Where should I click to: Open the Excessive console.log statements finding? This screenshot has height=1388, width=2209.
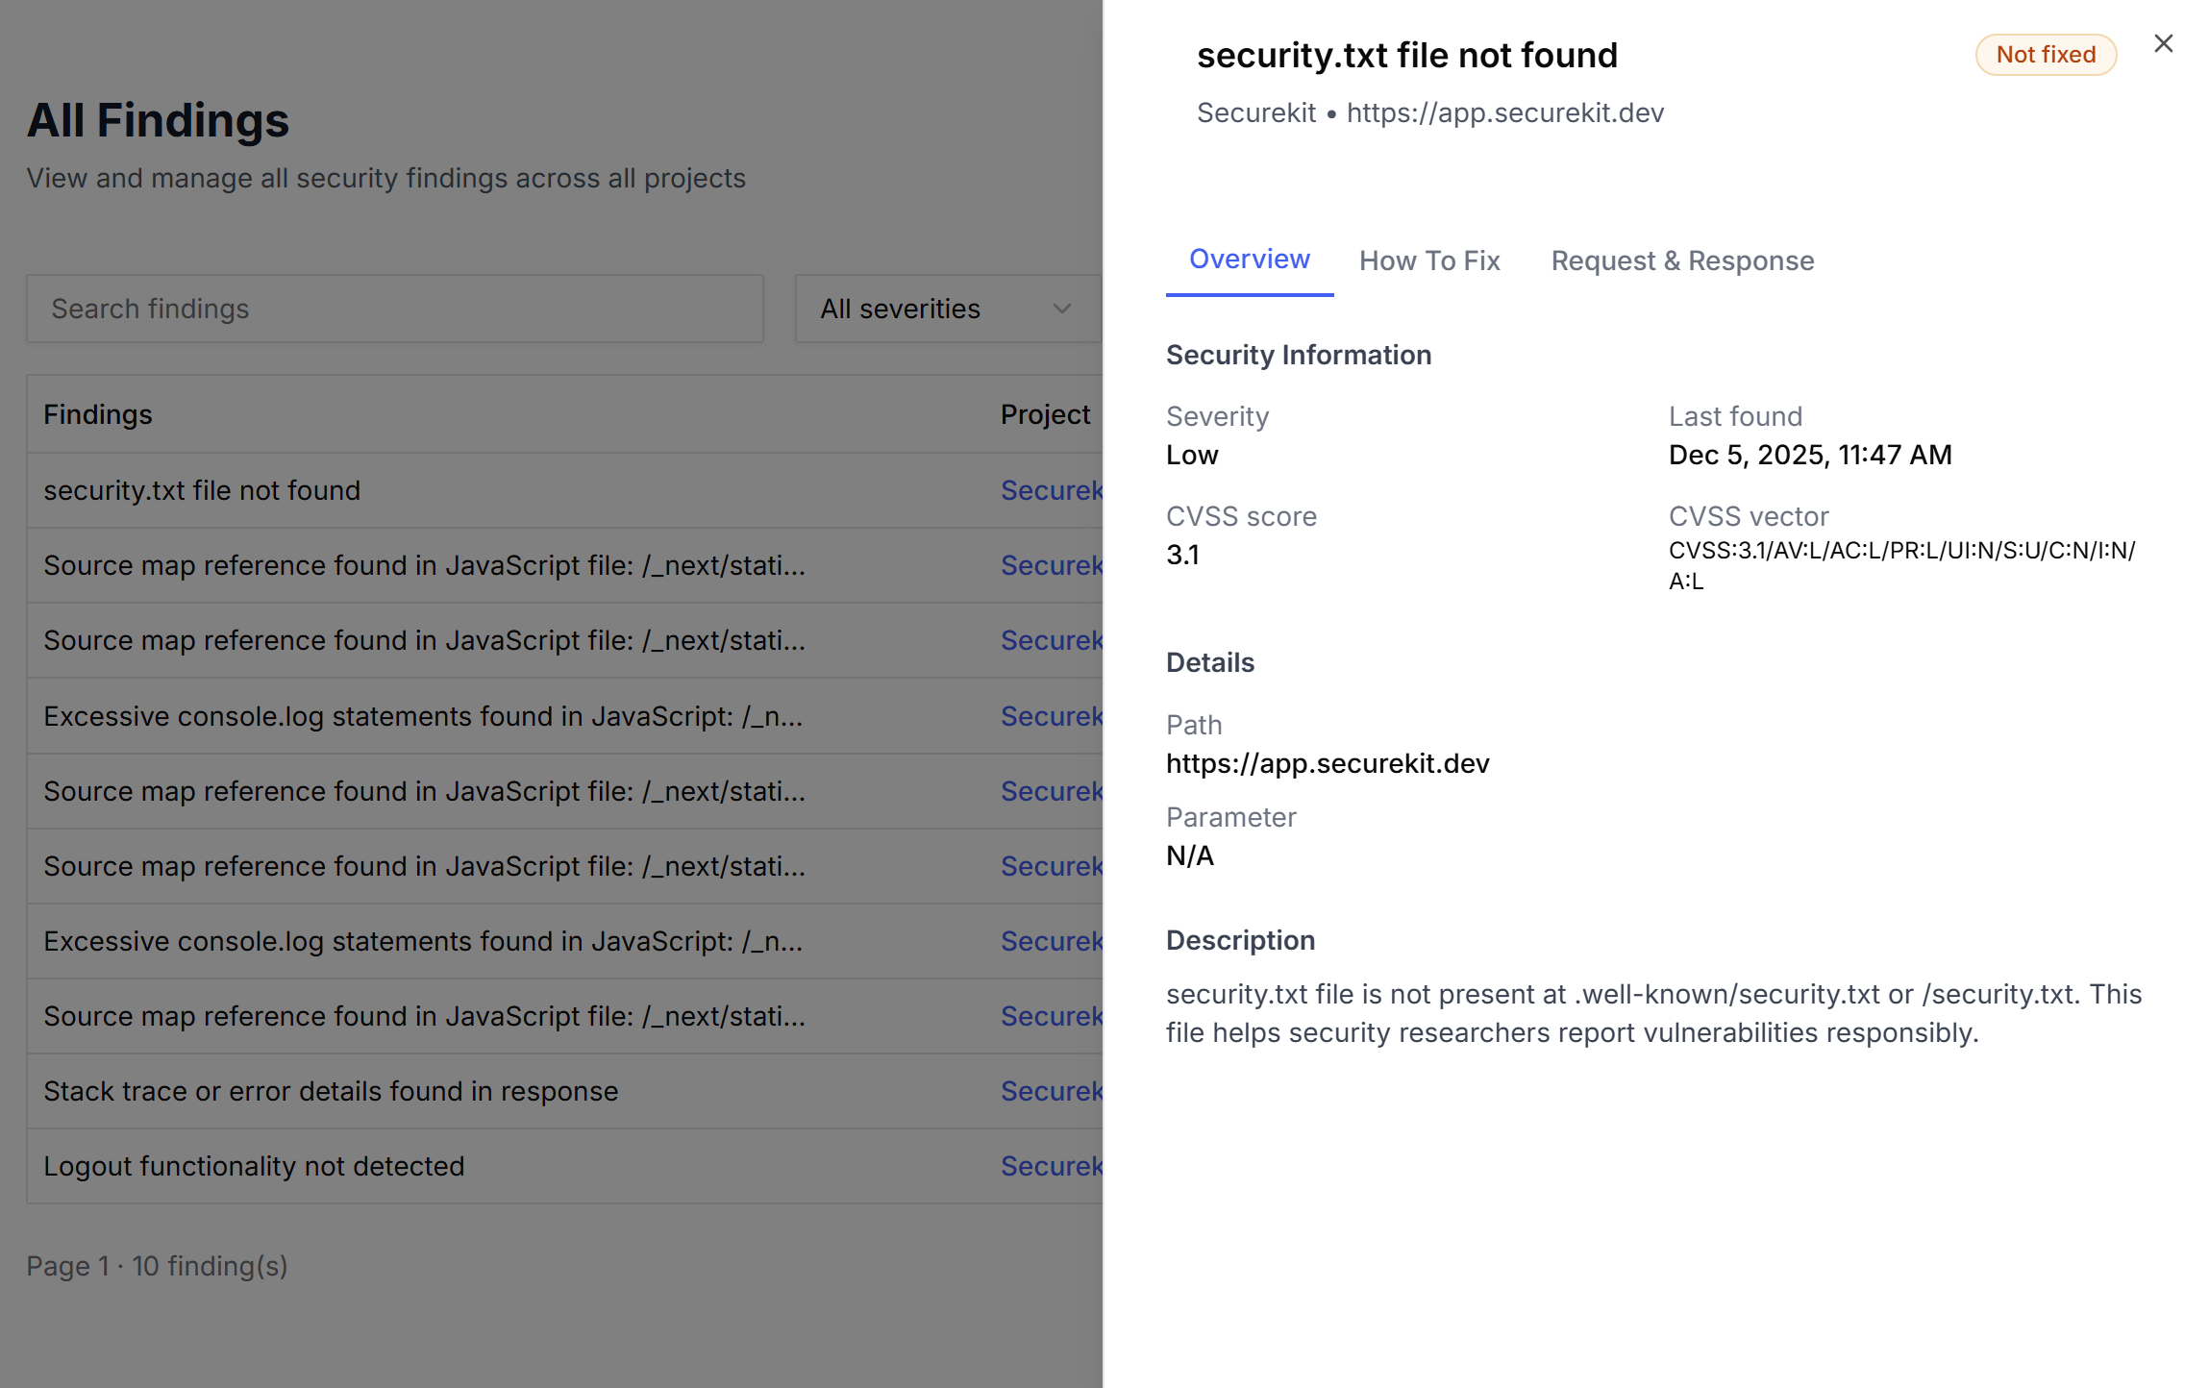pyautogui.click(x=424, y=716)
